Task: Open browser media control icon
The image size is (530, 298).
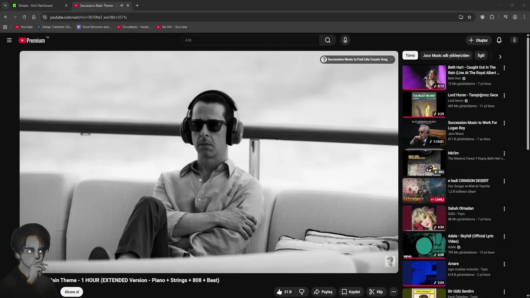Action: (506, 17)
